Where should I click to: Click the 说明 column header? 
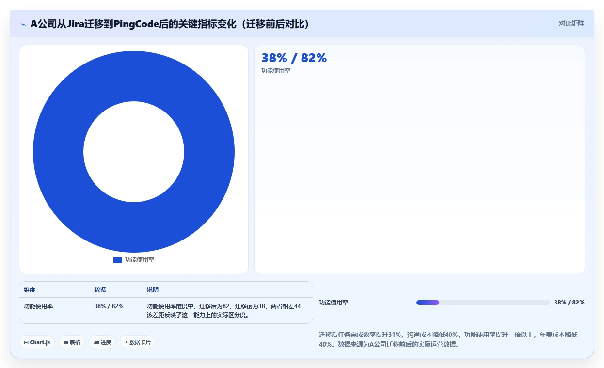[x=153, y=290]
